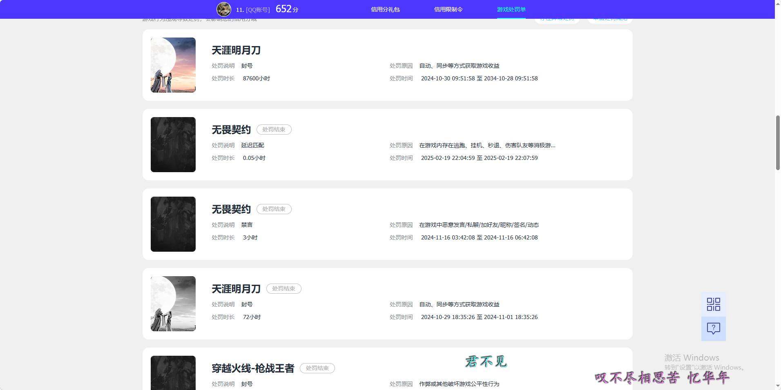Image resolution: width=781 pixels, height=390 pixels.
Task: Click the 87600小时 penalty duration
Action: tap(256, 78)
